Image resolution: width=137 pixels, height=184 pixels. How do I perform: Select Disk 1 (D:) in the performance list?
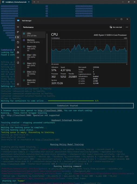(34, 57)
